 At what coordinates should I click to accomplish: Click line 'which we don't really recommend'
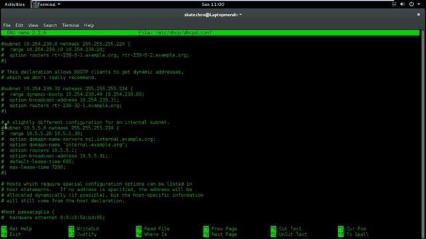pos(49,78)
